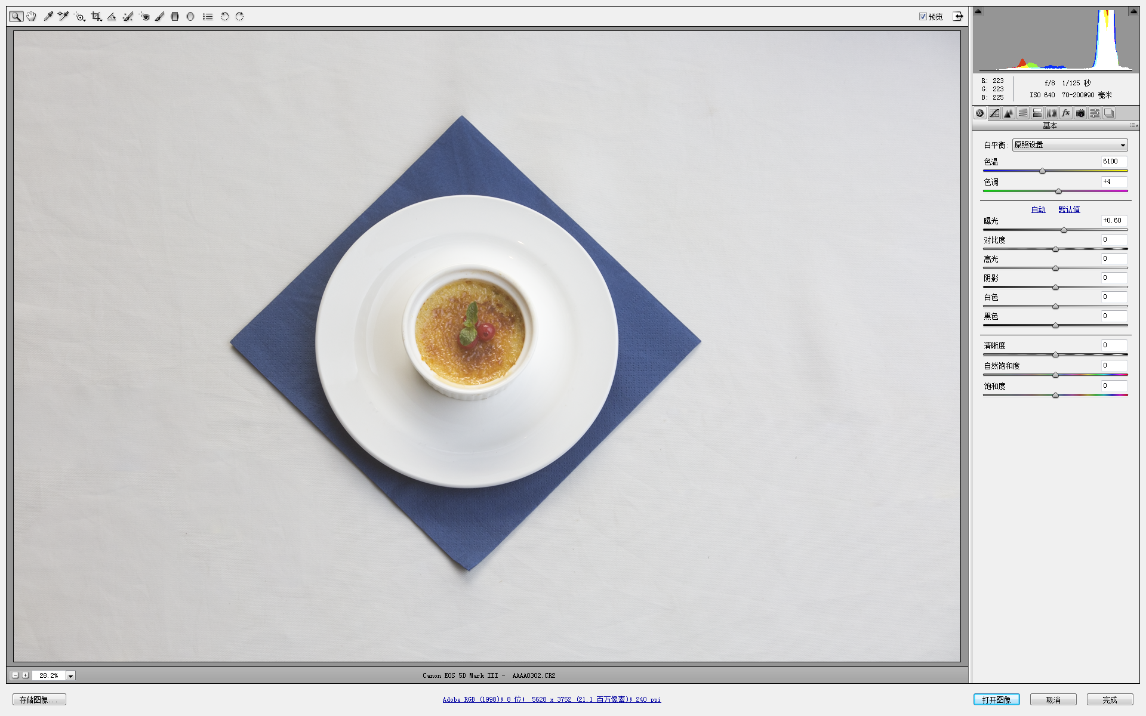Select the Graduated Filter tool
Screen dimensions: 1146x716
pyautogui.click(x=175, y=17)
